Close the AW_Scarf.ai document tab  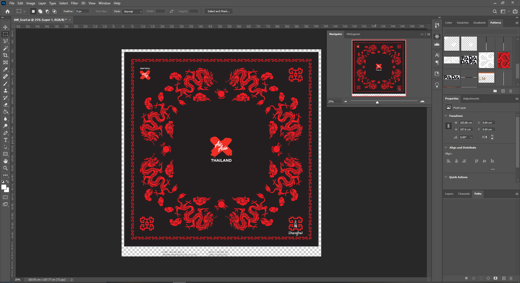click(70, 20)
